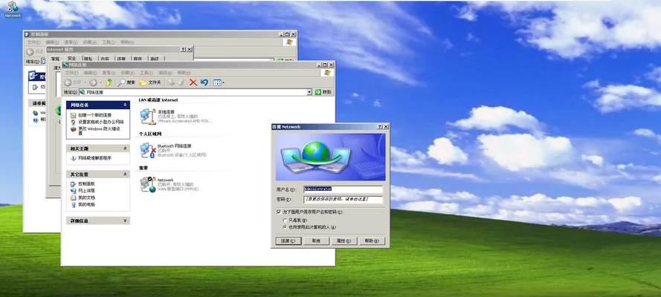Open Back button history dropdown arrow
661x297 pixels.
click(86, 82)
